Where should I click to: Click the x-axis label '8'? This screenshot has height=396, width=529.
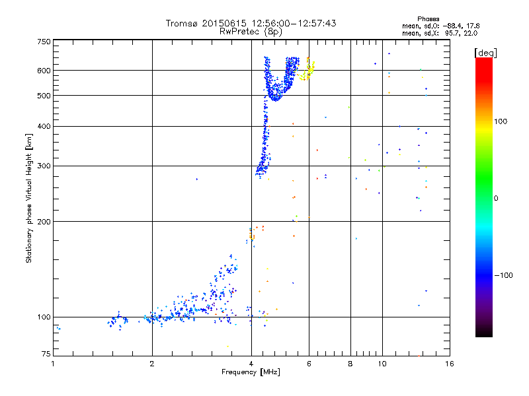coord(350,364)
